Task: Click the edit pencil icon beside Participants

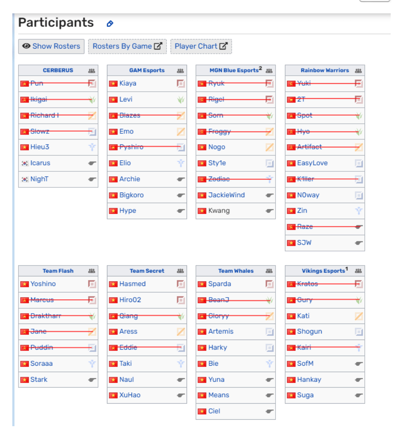Action: coord(110,24)
